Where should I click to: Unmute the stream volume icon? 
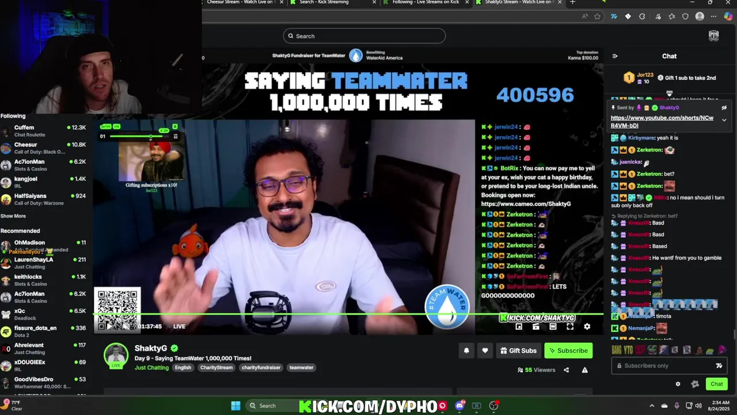pyautogui.click(x=126, y=326)
